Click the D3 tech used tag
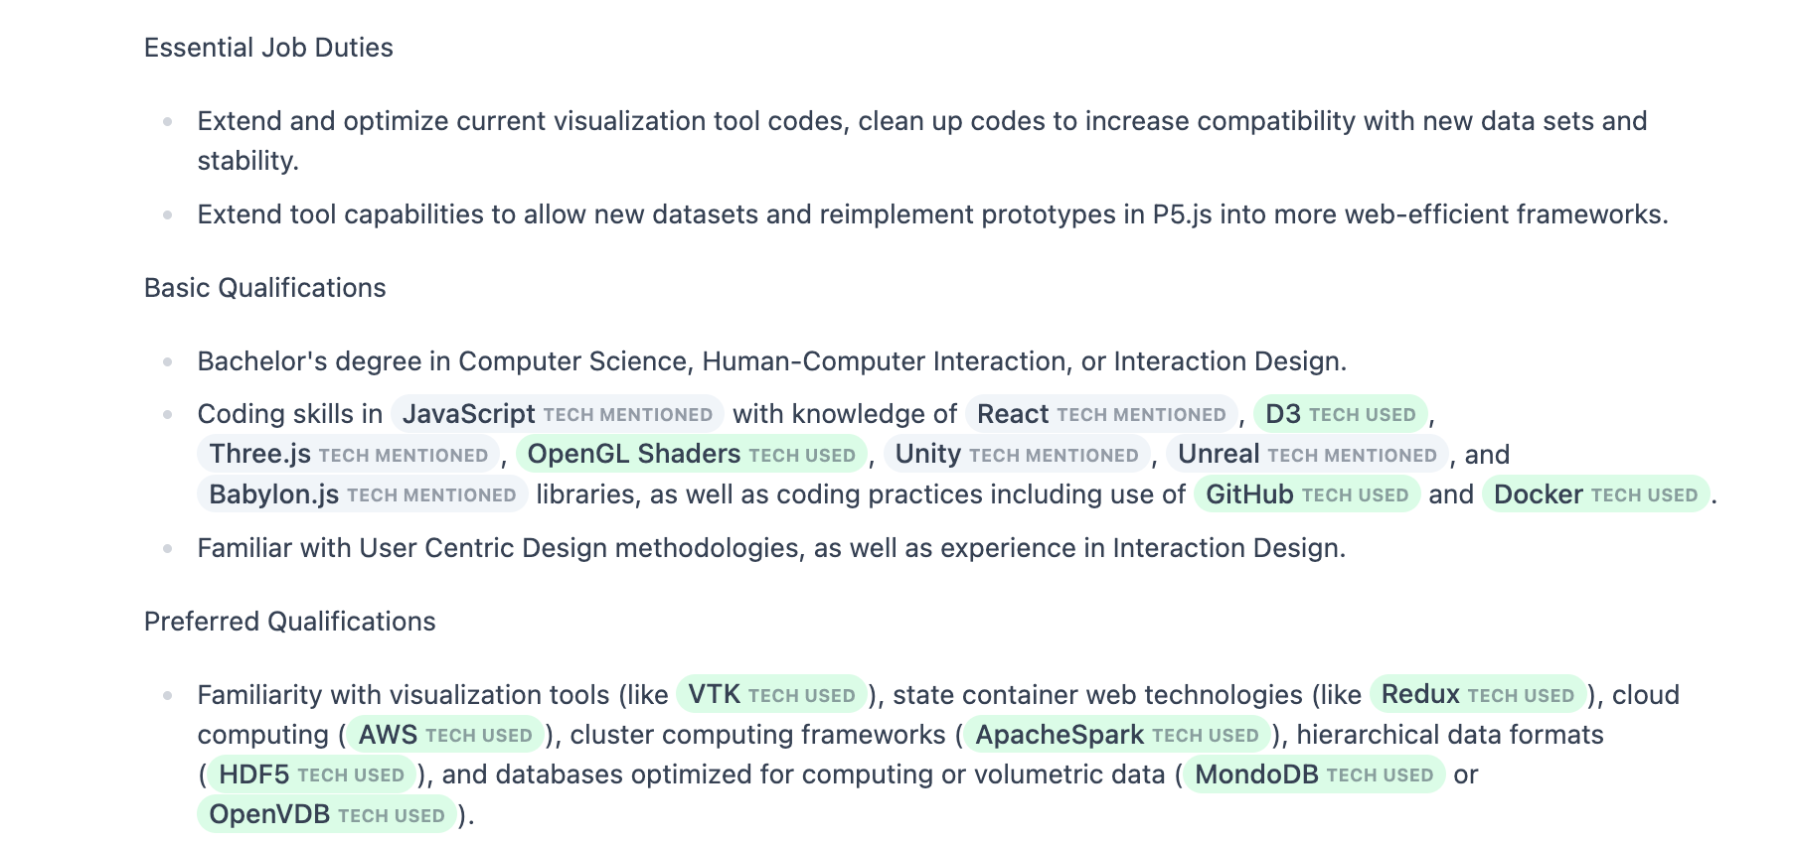Screen dimensions: 1795x844 (1340, 414)
